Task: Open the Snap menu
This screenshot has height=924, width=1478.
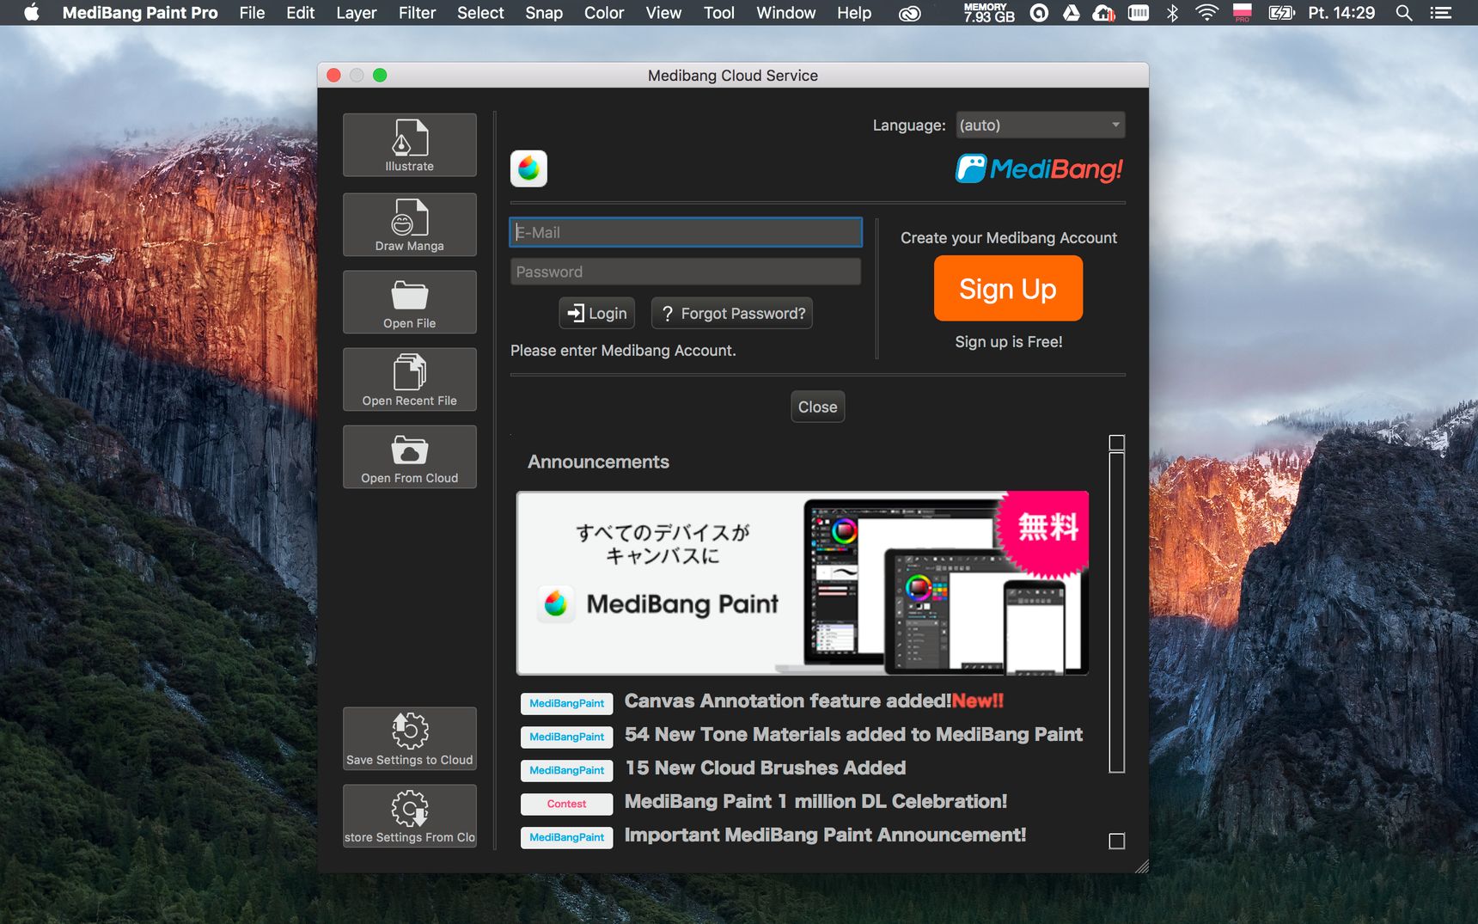Action: (x=544, y=13)
